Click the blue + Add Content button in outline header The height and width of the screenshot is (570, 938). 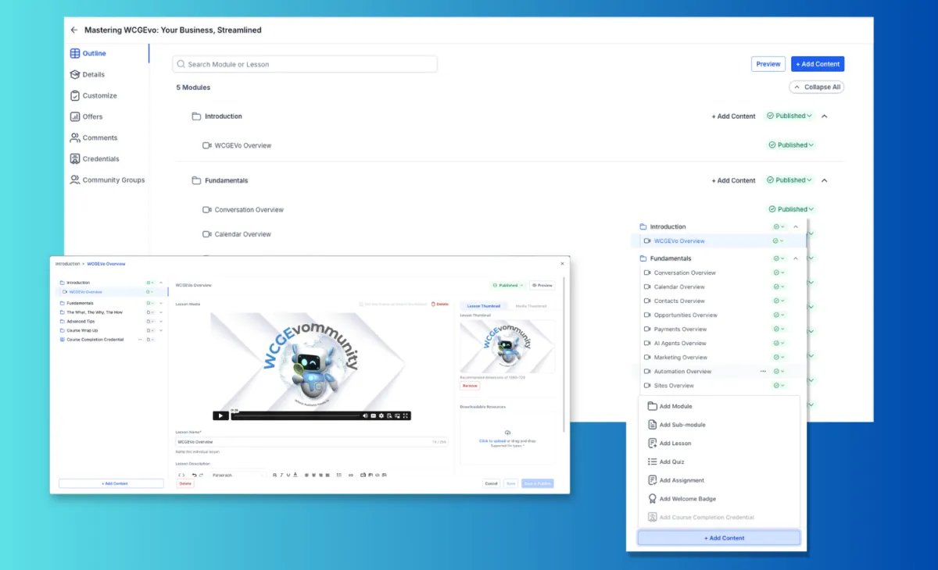click(818, 64)
